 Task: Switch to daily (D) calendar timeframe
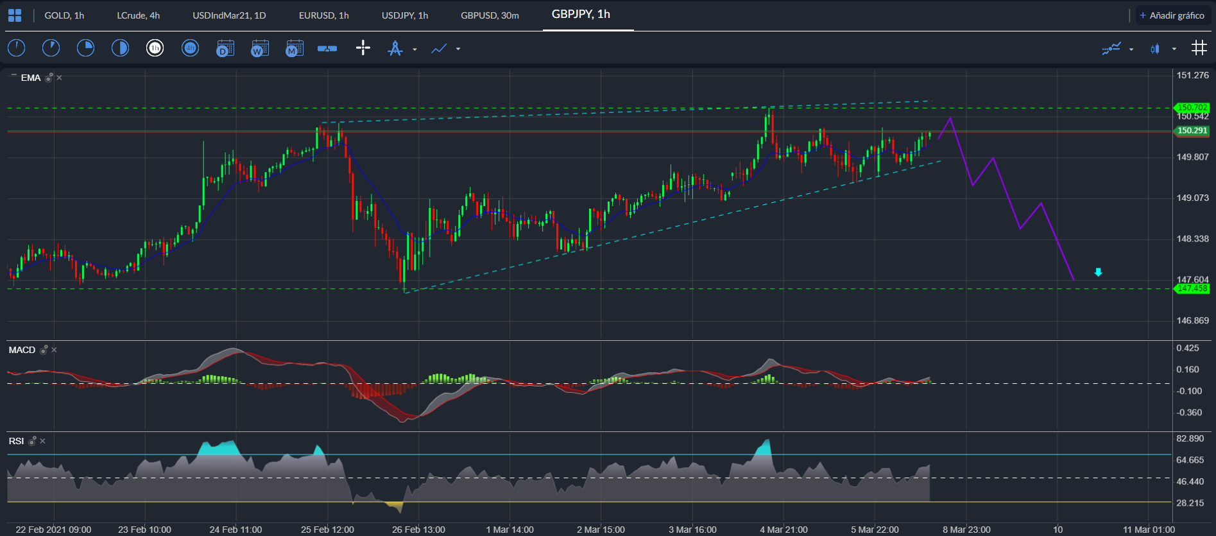click(225, 48)
